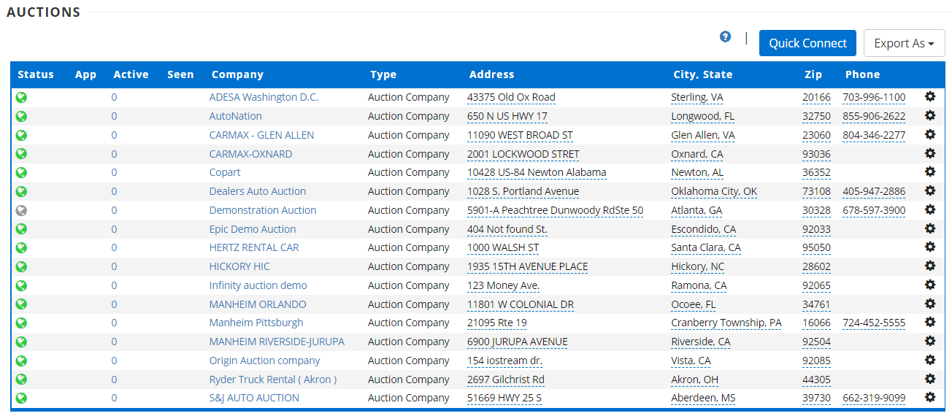Sort by the Seen column header

click(x=180, y=74)
